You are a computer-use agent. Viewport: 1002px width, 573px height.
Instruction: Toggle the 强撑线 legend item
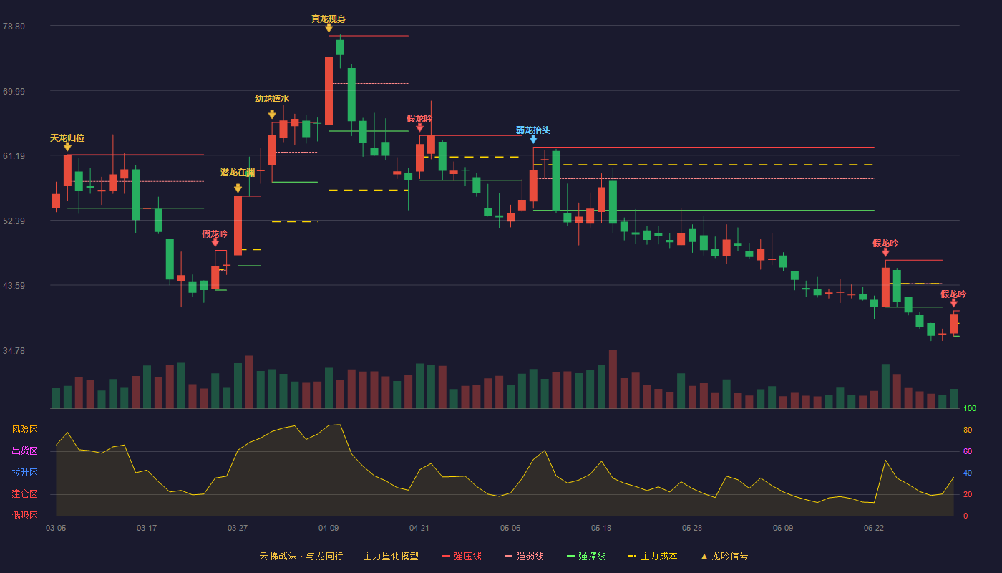[x=586, y=556]
